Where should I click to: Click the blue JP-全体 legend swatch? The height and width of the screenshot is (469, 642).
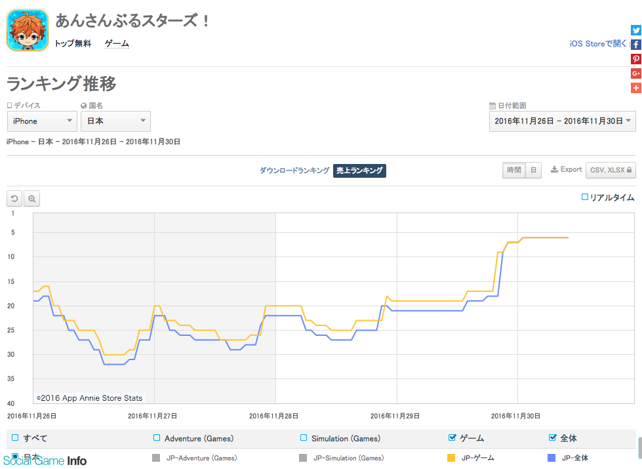552,458
